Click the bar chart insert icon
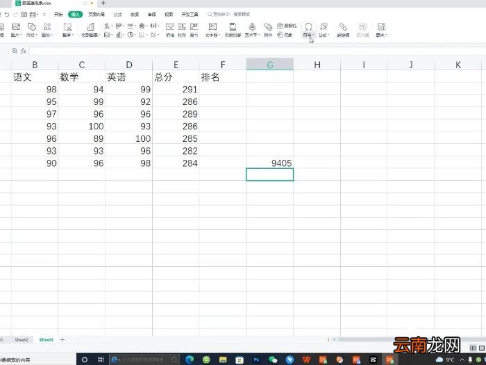The image size is (486, 365). click(119, 26)
